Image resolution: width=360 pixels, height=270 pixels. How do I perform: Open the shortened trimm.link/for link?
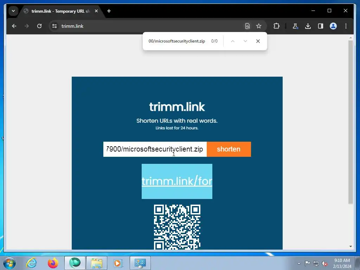pos(177,181)
